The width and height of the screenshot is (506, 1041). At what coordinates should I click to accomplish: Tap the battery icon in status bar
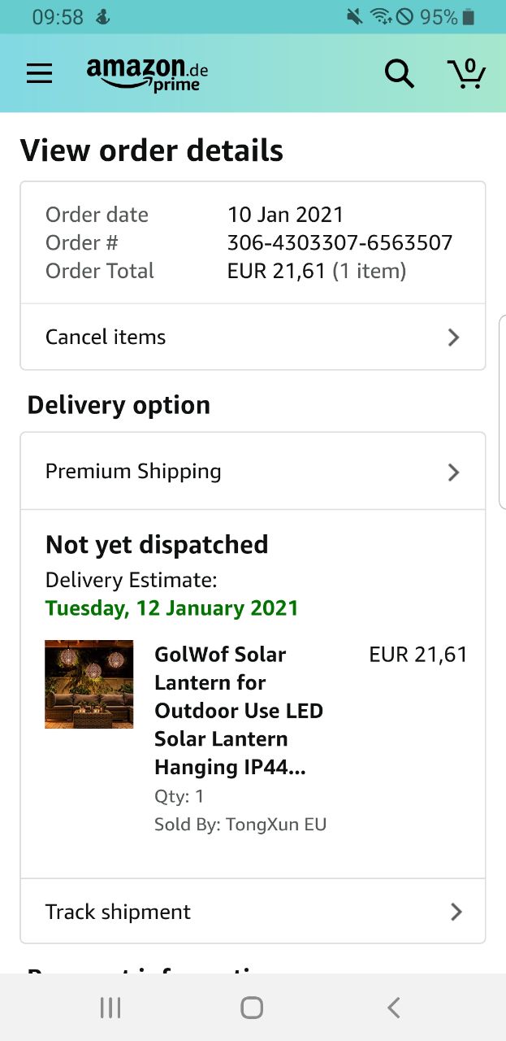469,16
